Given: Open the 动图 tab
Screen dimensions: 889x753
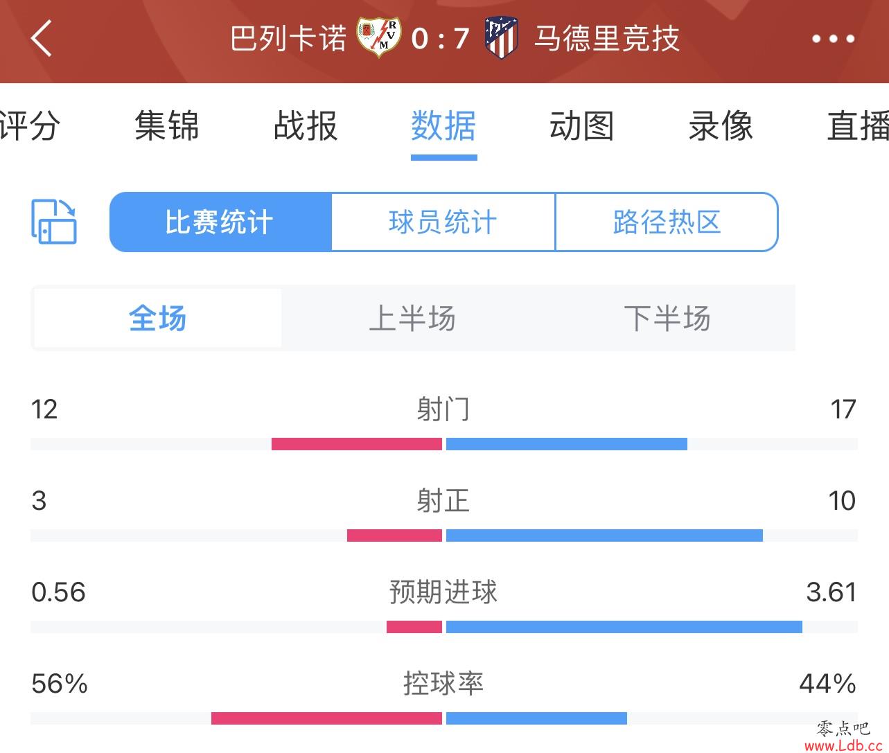Looking at the screenshot, I should pyautogui.click(x=582, y=126).
